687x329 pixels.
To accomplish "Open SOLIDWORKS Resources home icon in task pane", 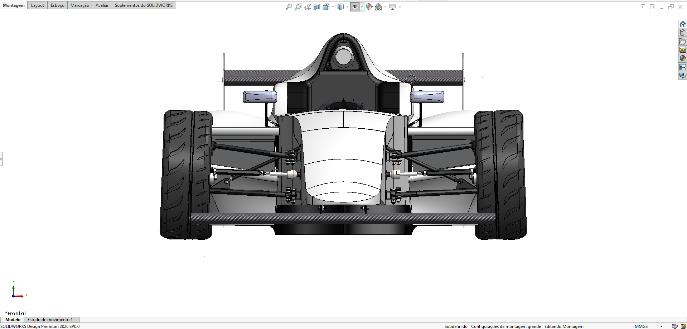I will (683, 24).
